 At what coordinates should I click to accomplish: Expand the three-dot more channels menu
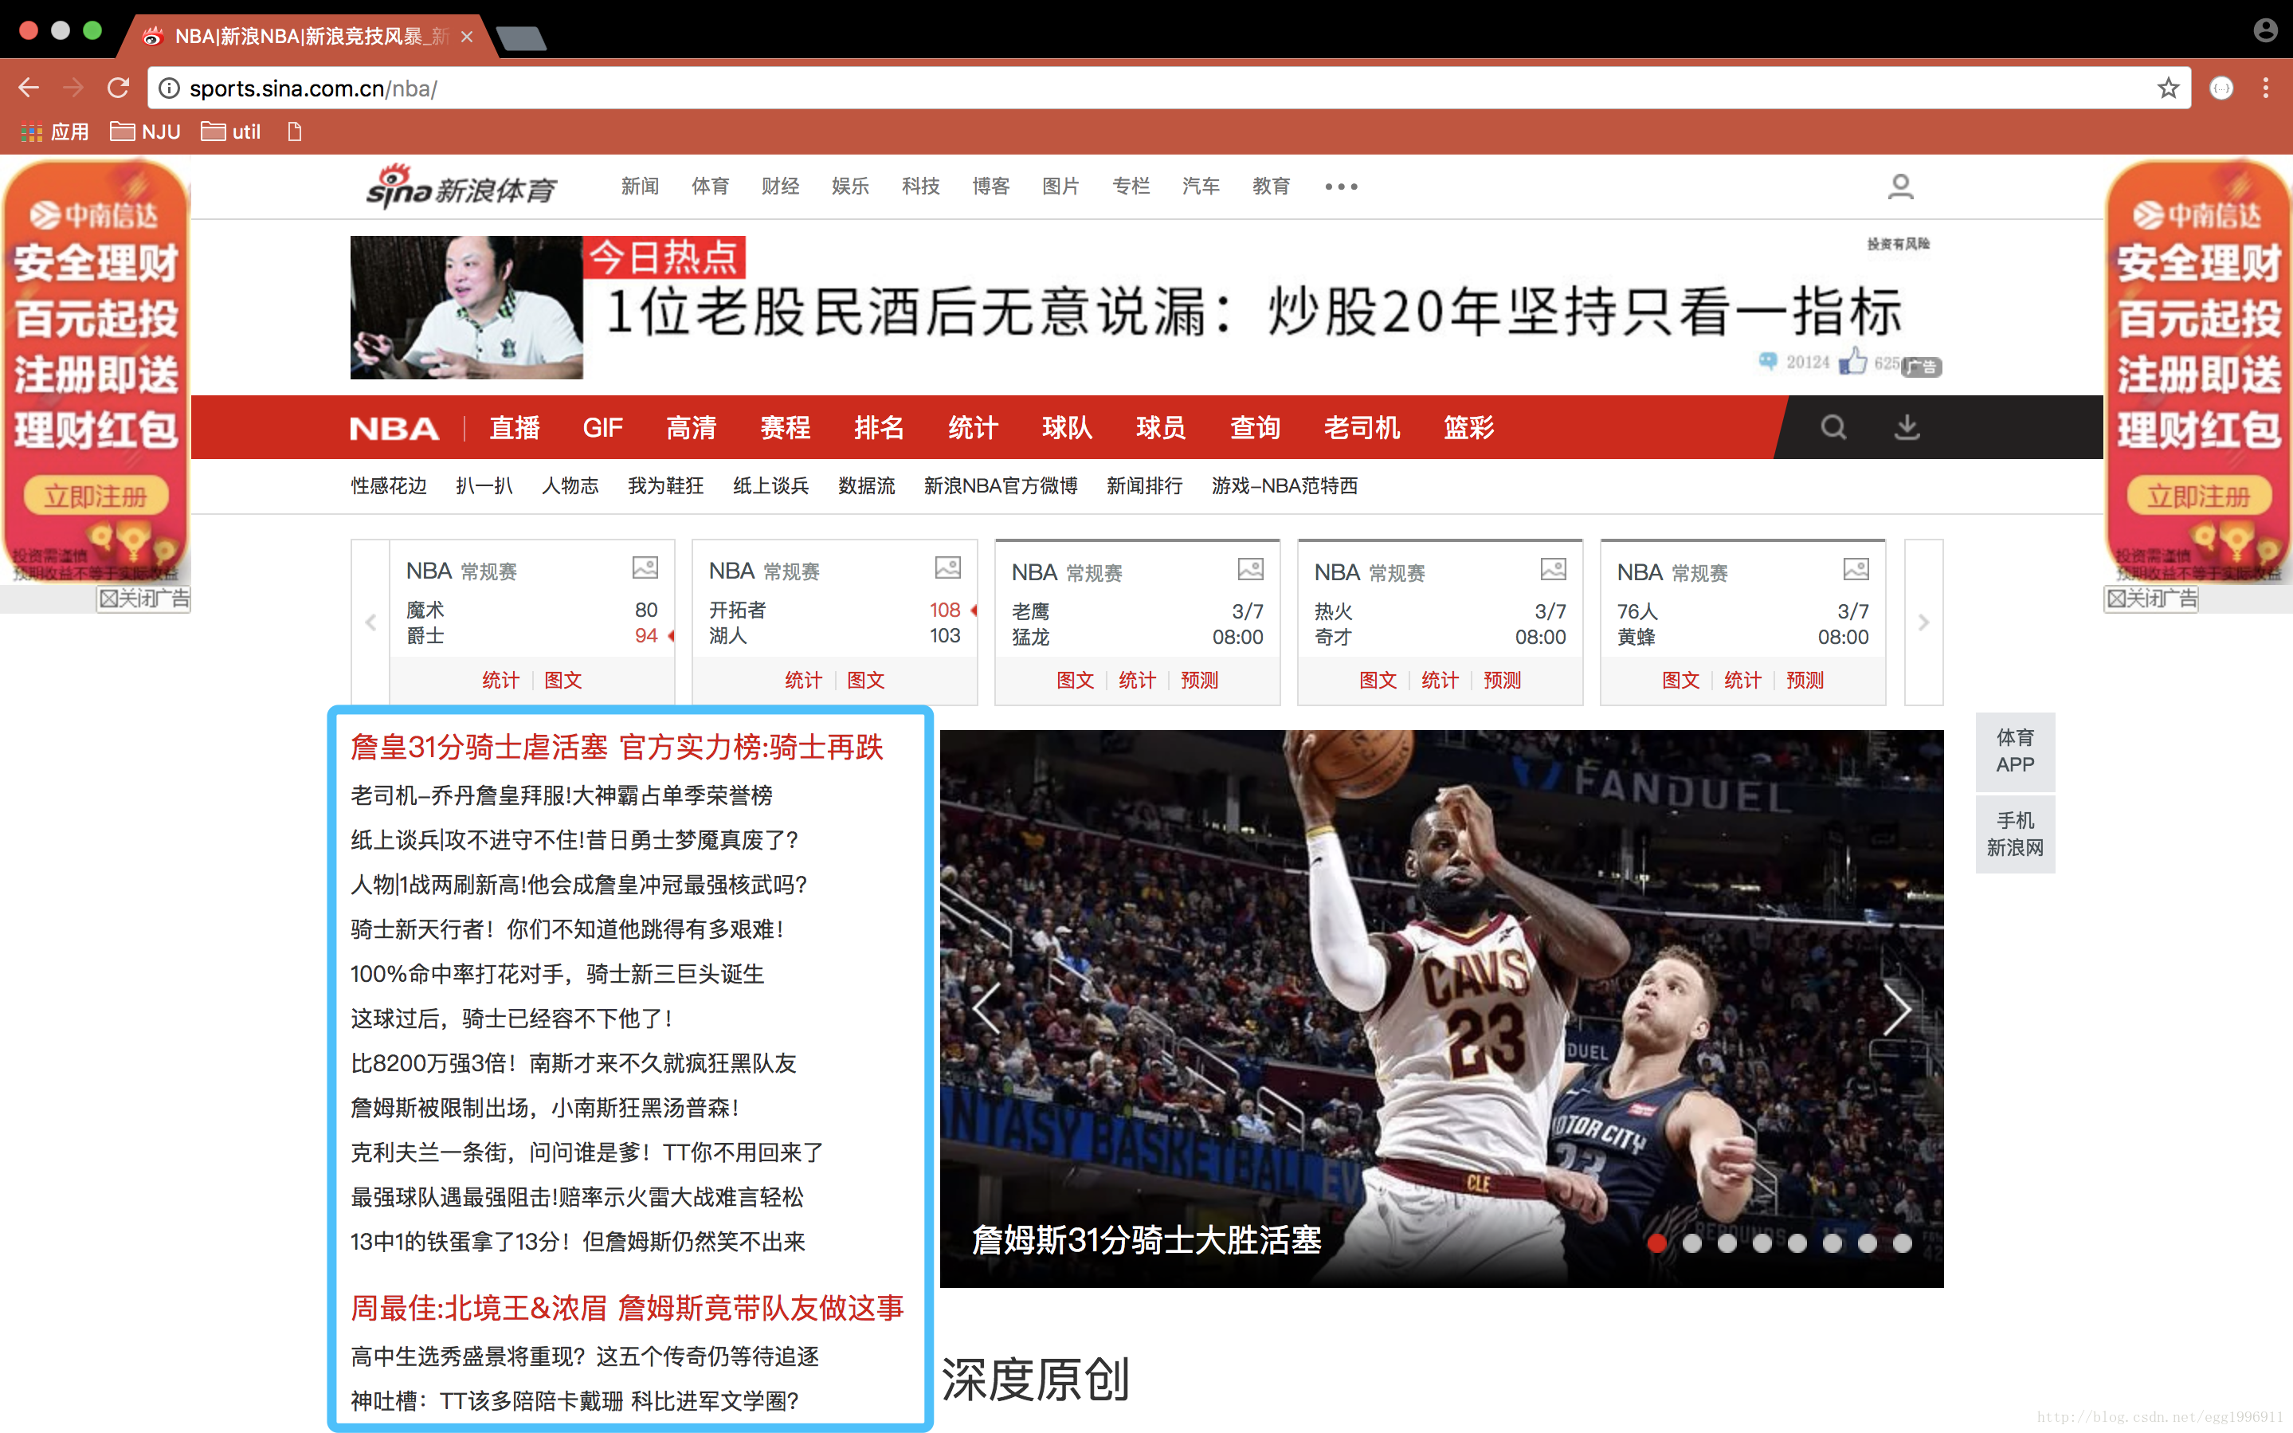point(1341,186)
